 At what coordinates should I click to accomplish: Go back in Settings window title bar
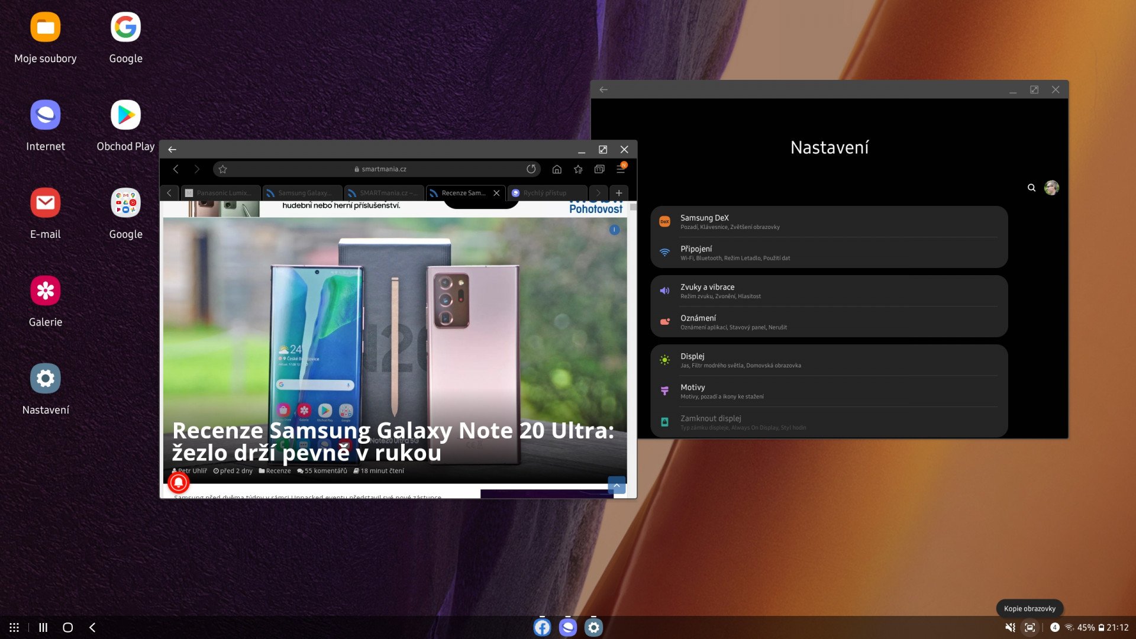pos(603,90)
